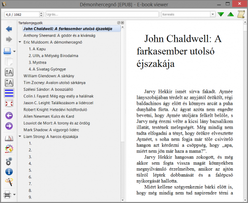Find previous with the green up arrow
The height and width of the screenshot is (203, 248).
pyautogui.click(x=231, y=14)
